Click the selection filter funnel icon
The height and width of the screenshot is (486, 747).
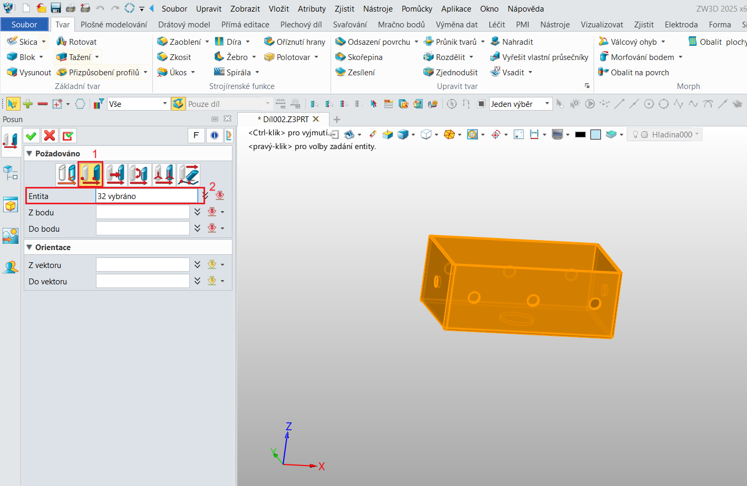point(98,104)
